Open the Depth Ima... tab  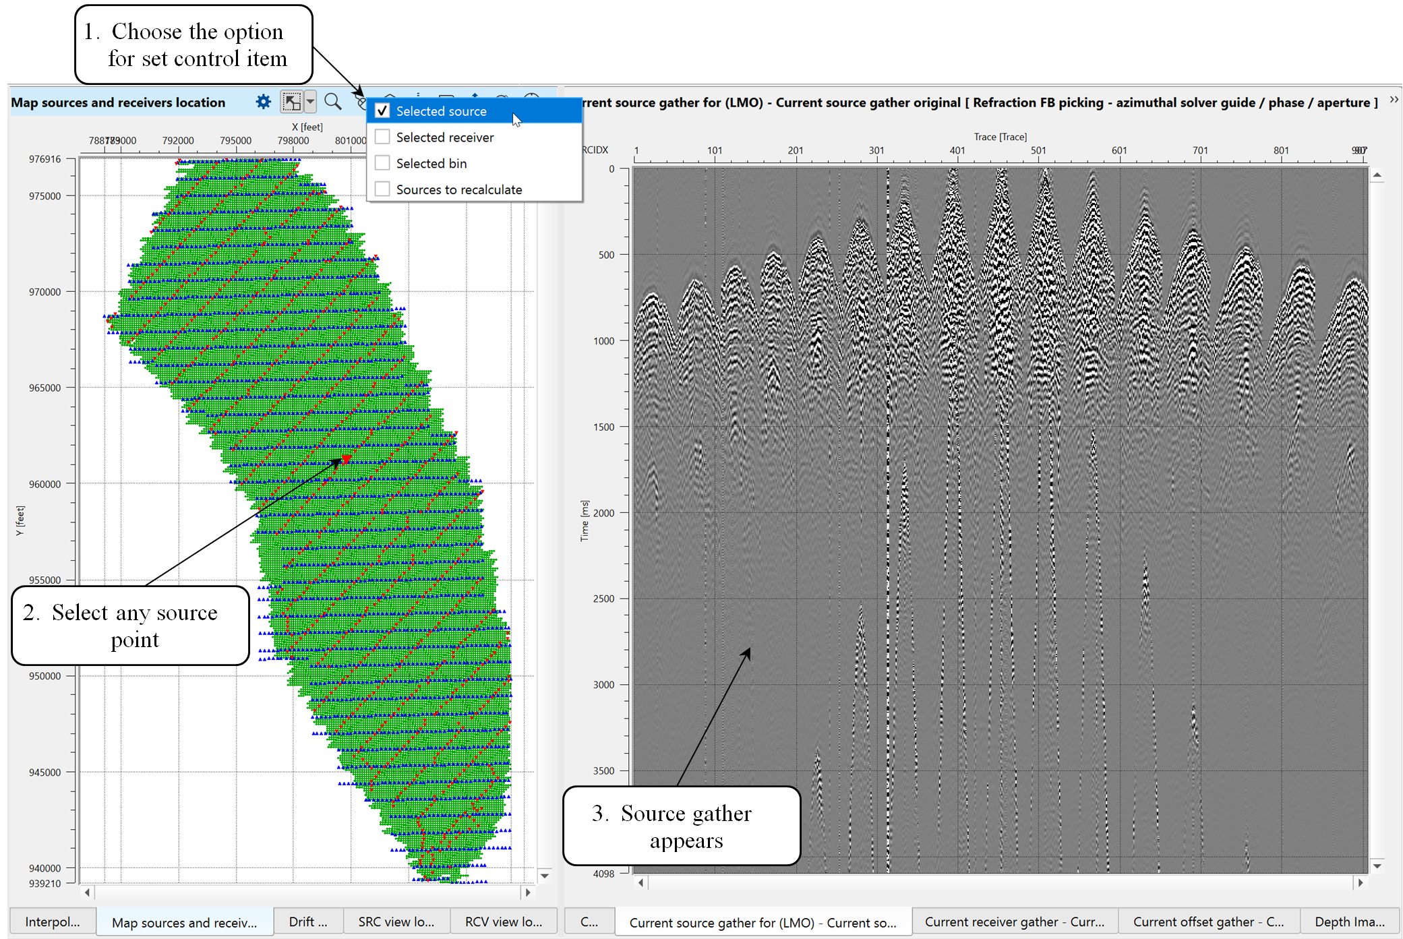pos(1349,921)
